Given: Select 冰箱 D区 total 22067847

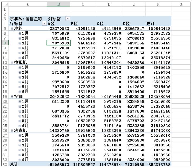Looking at the screenshot, I should point(133,29).
